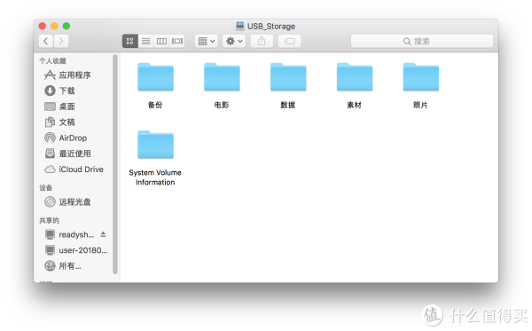Select the 电影 folder icon
This screenshot has height=331, width=532.
(x=222, y=77)
